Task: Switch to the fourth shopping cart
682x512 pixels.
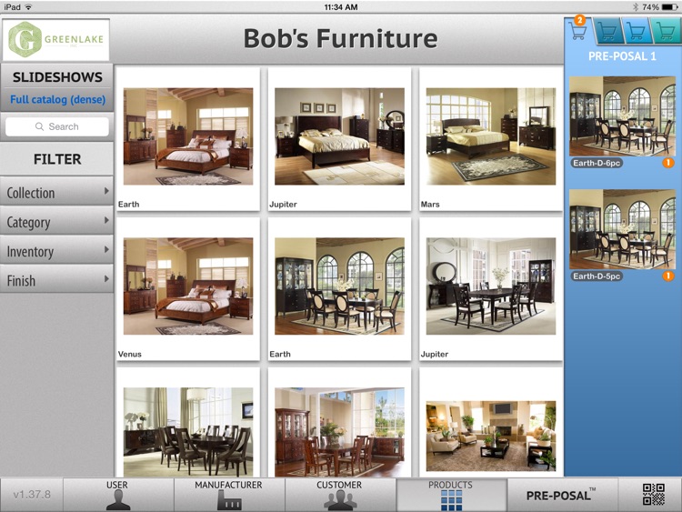Action: click(x=666, y=31)
